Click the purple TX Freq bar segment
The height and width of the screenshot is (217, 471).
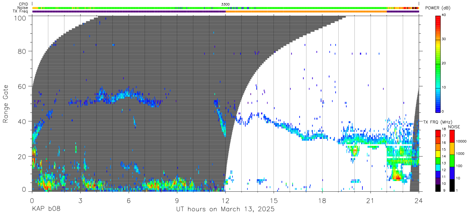click(129, 11)
